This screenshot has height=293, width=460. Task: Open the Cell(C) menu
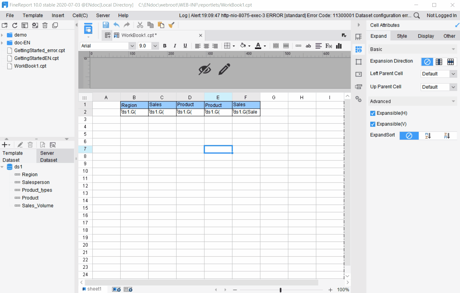coord(80,16)
